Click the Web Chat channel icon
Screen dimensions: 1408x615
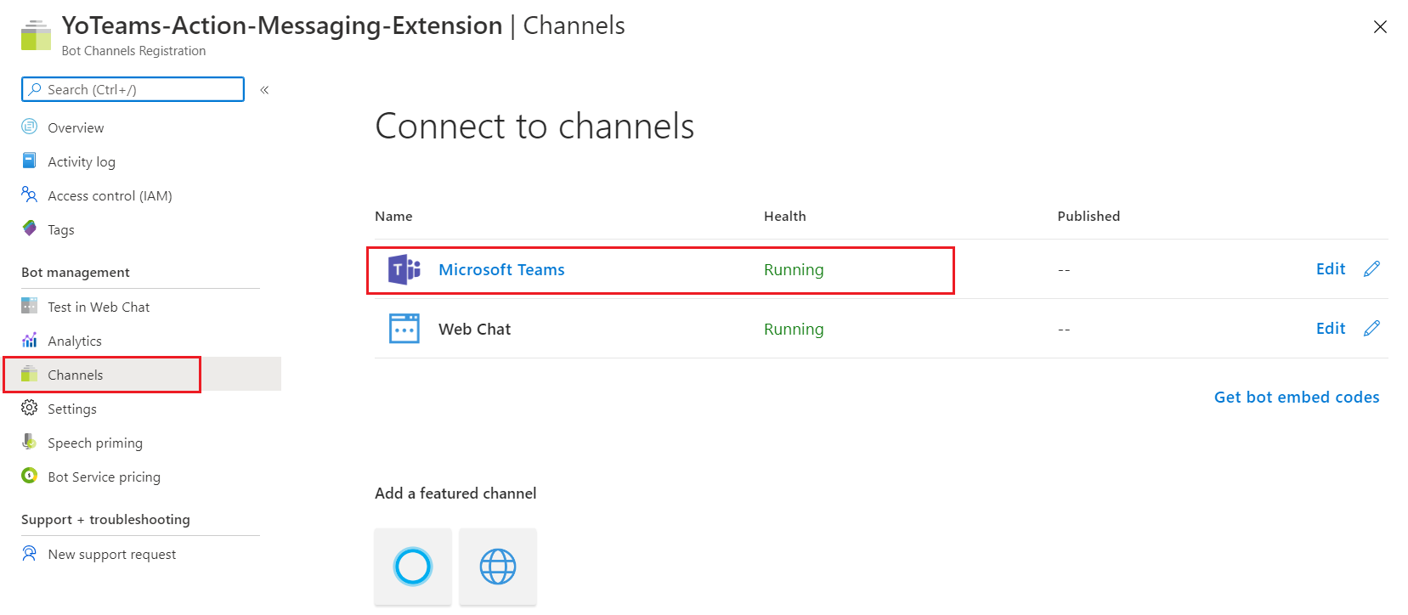coord(404,329)
